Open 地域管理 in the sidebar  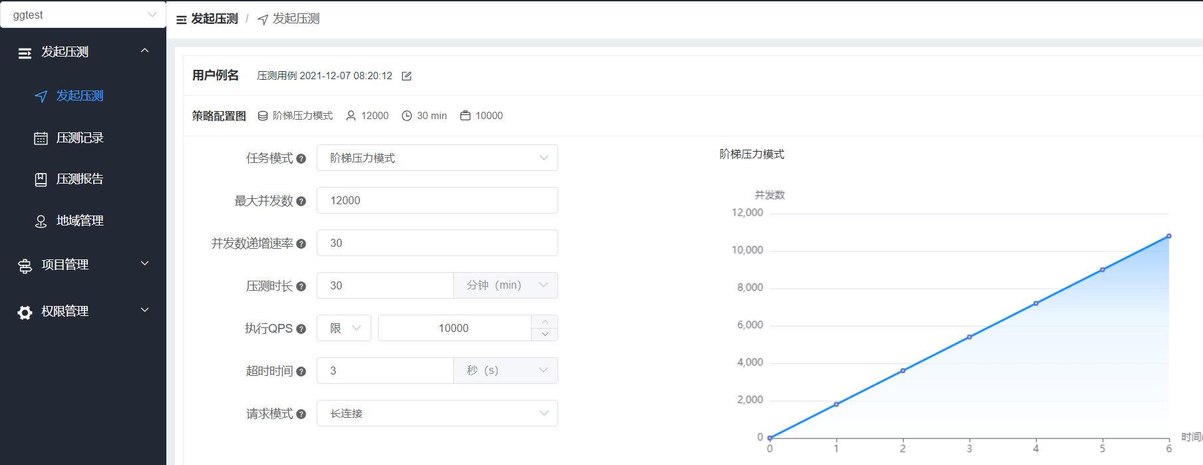coord(83,221)
